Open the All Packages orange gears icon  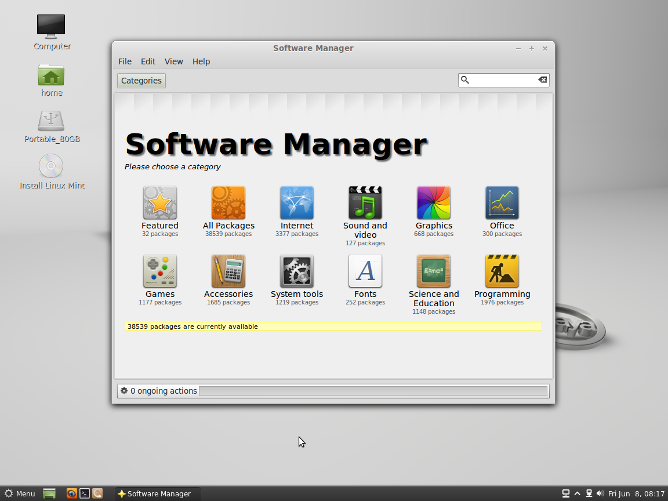pos(228,202)
